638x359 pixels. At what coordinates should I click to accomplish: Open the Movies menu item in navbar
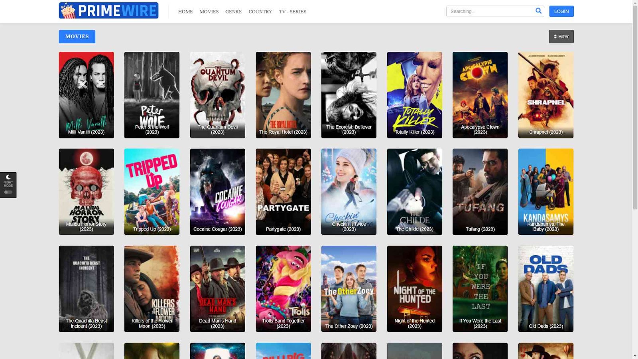click(x=209, y=12)
